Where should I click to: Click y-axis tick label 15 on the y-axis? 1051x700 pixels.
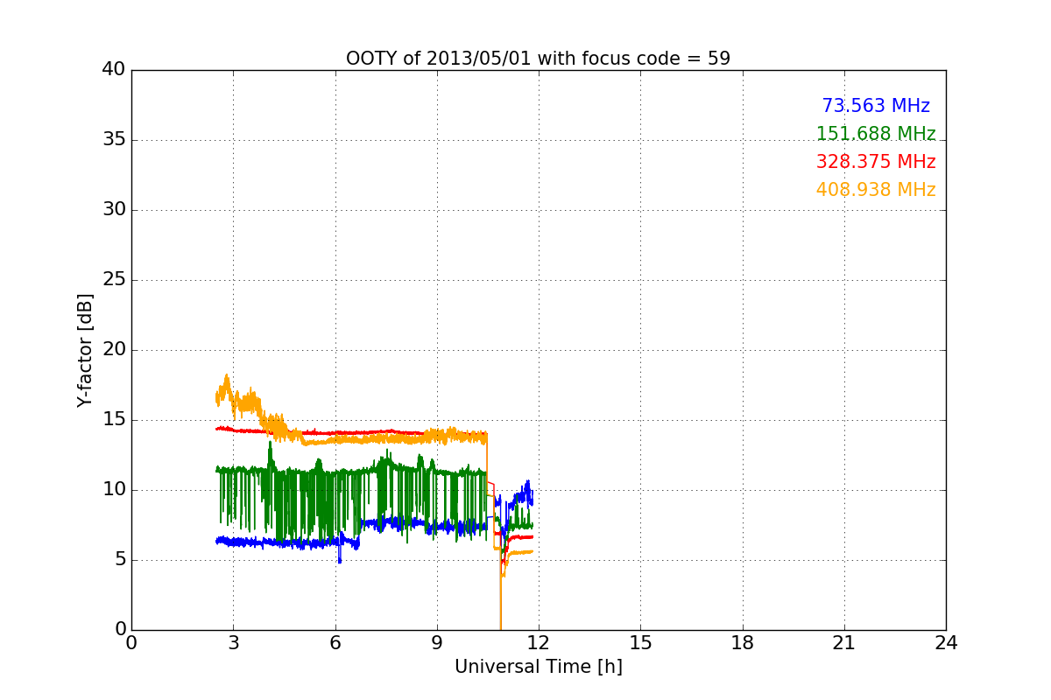(114, 420)
